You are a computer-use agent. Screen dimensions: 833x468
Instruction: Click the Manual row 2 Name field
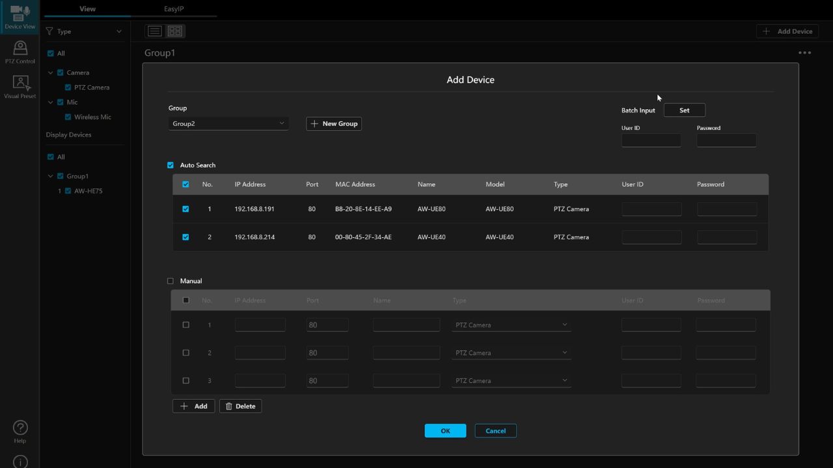pyautogui.click(x=406, y=352)
